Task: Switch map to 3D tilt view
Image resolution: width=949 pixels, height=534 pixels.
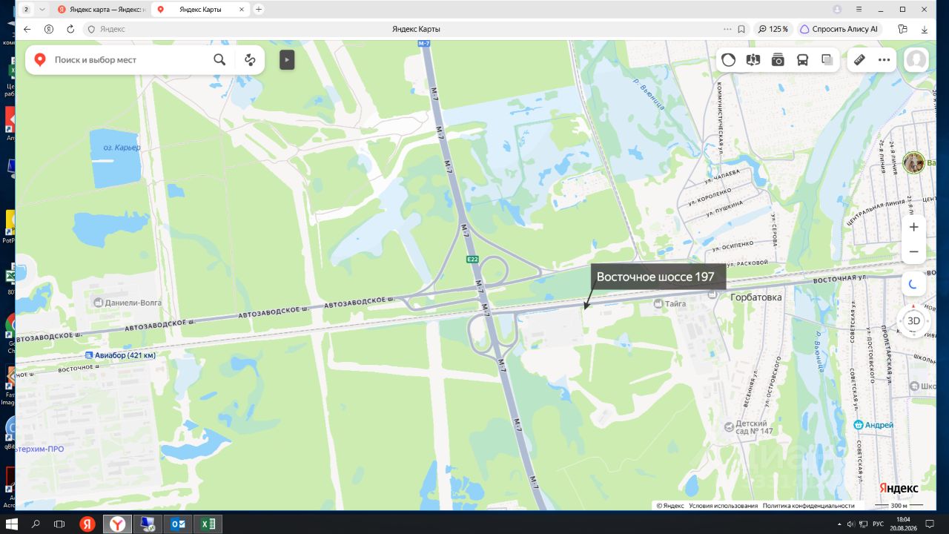Action: 914,320
